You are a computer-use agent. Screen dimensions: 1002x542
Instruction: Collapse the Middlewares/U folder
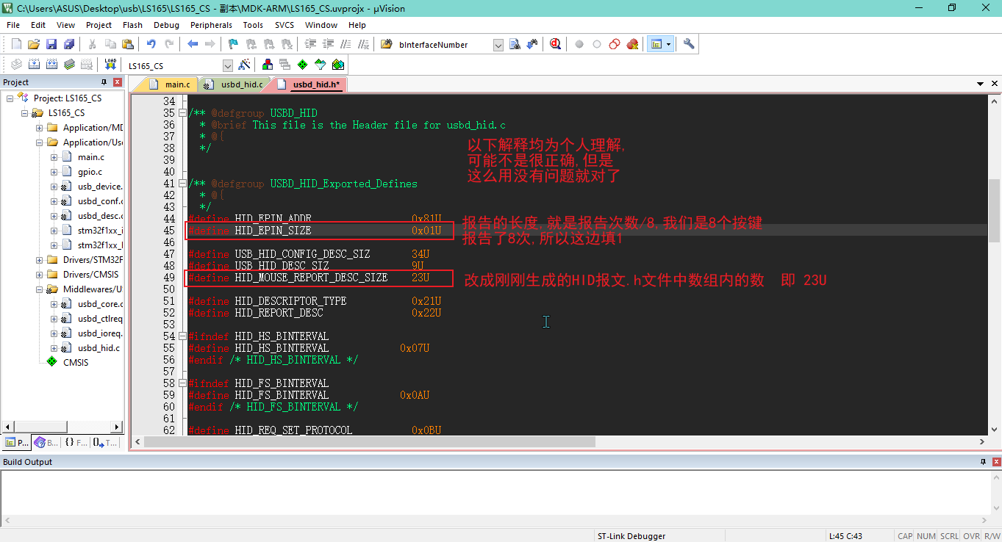click(40, 289)
